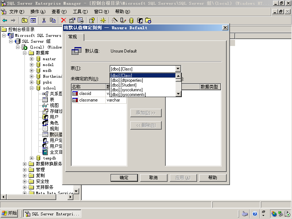Close the bind default dialog
292x219 pixels.
point(225,28)
